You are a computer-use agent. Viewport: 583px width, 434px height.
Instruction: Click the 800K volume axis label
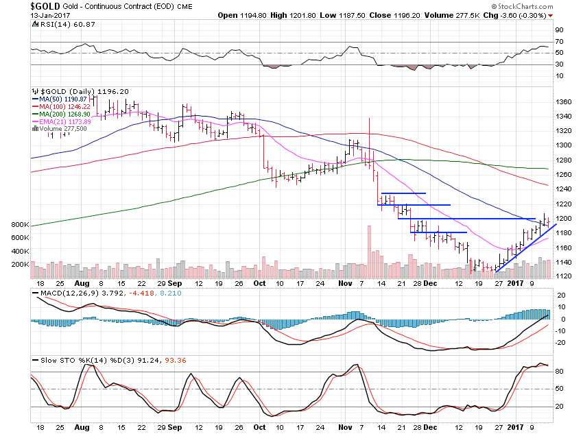pos(20,224)
